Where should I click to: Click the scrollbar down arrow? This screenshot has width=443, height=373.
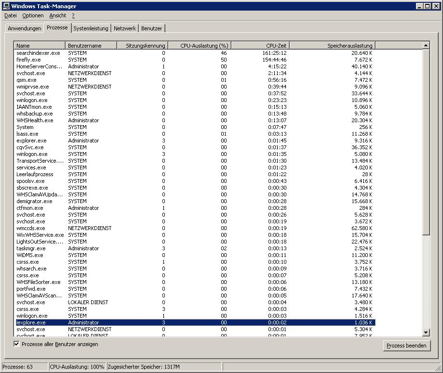coord(426,333)
